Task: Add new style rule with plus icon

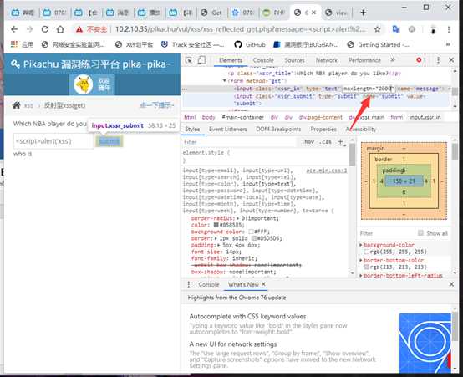Action: tap(340, 142)
